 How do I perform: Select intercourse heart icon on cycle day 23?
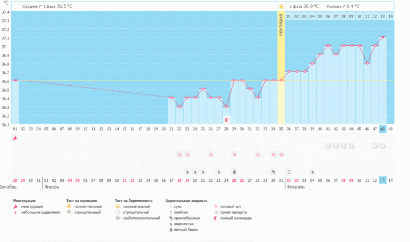(x=187, y=155)
